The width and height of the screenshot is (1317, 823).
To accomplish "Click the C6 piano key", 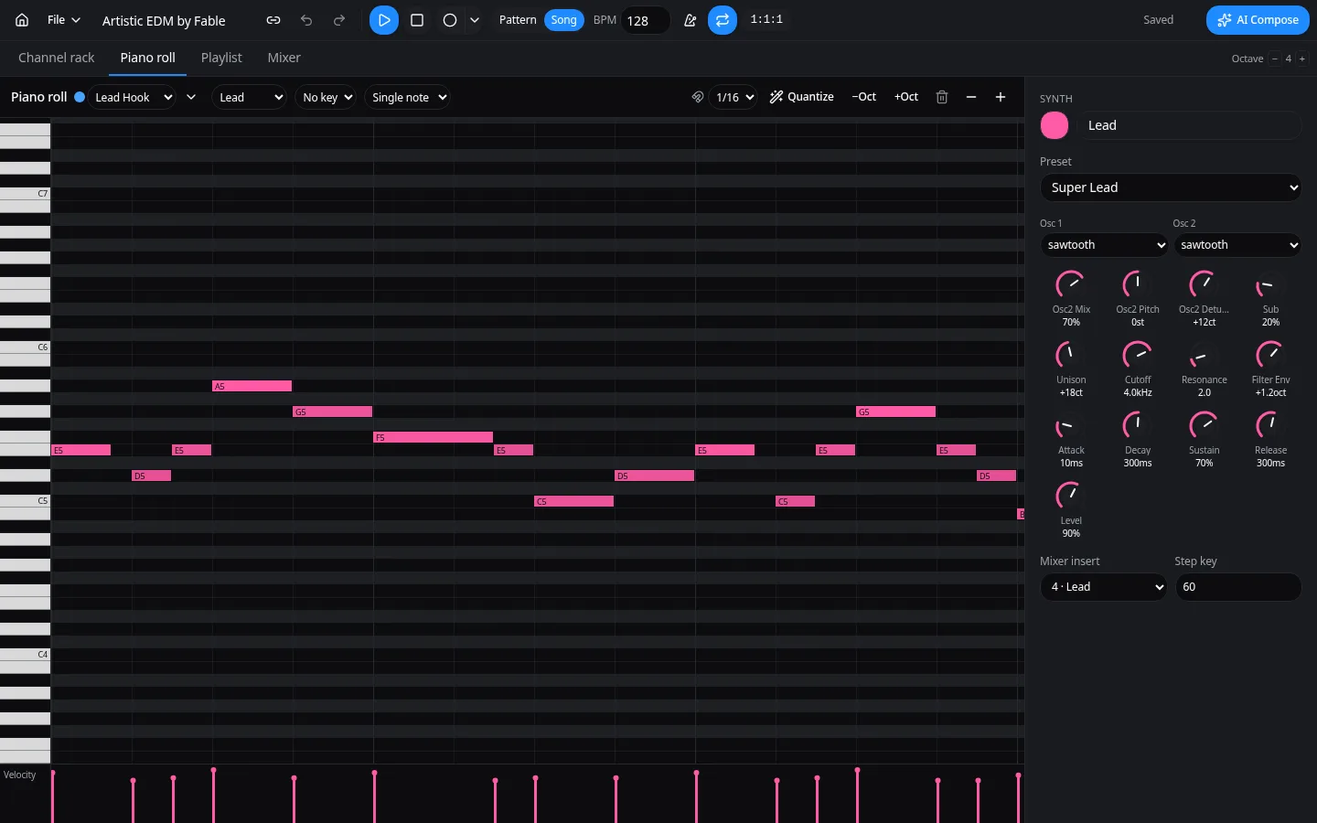I will pyautogui.click(x=25, y=347).
